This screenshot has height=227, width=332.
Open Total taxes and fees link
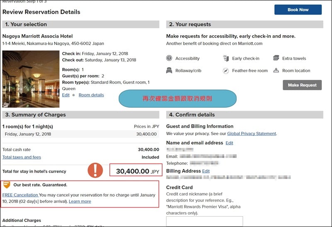tap(22, 157)
